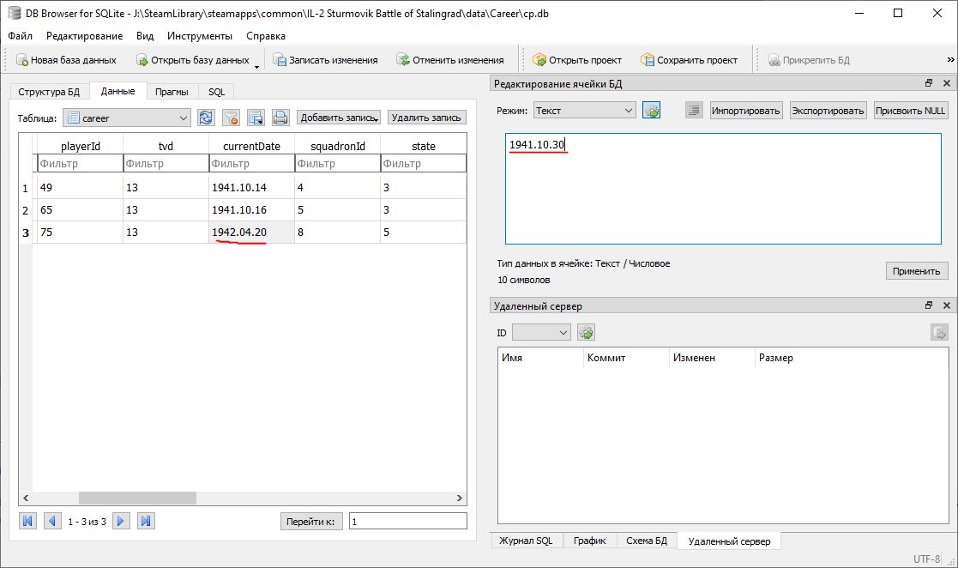Click the currentDate column header

coord(251,146)
